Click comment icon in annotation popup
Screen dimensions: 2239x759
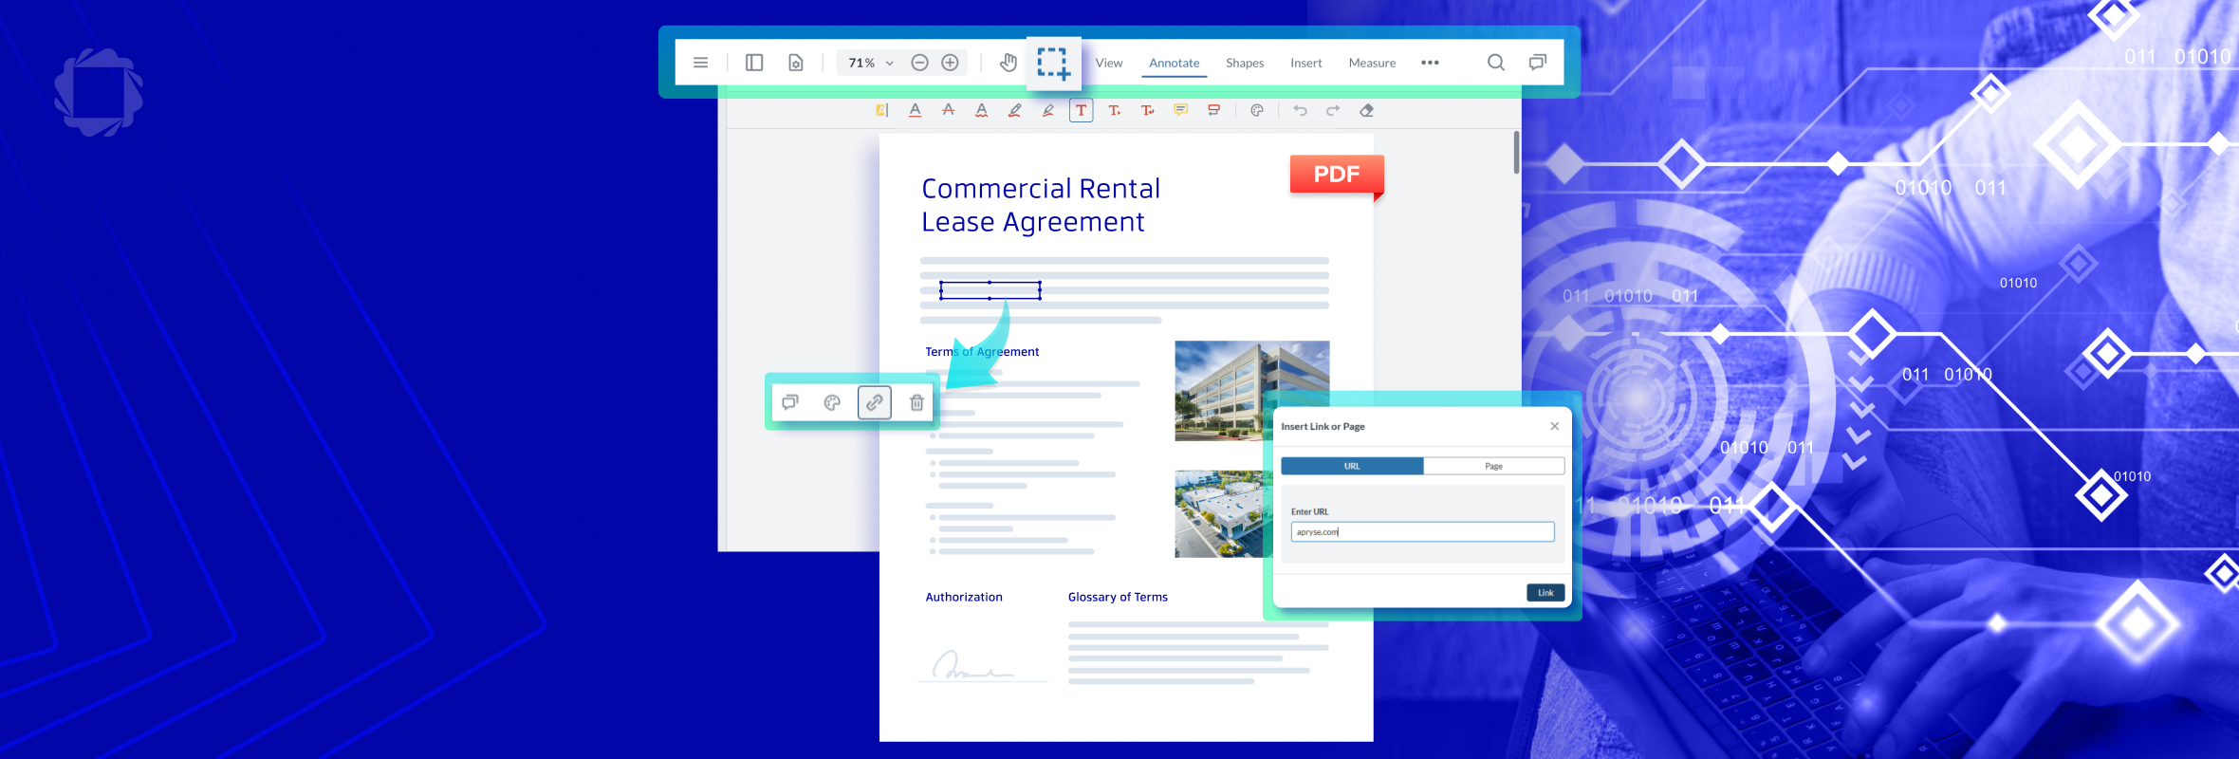(789, 402)
